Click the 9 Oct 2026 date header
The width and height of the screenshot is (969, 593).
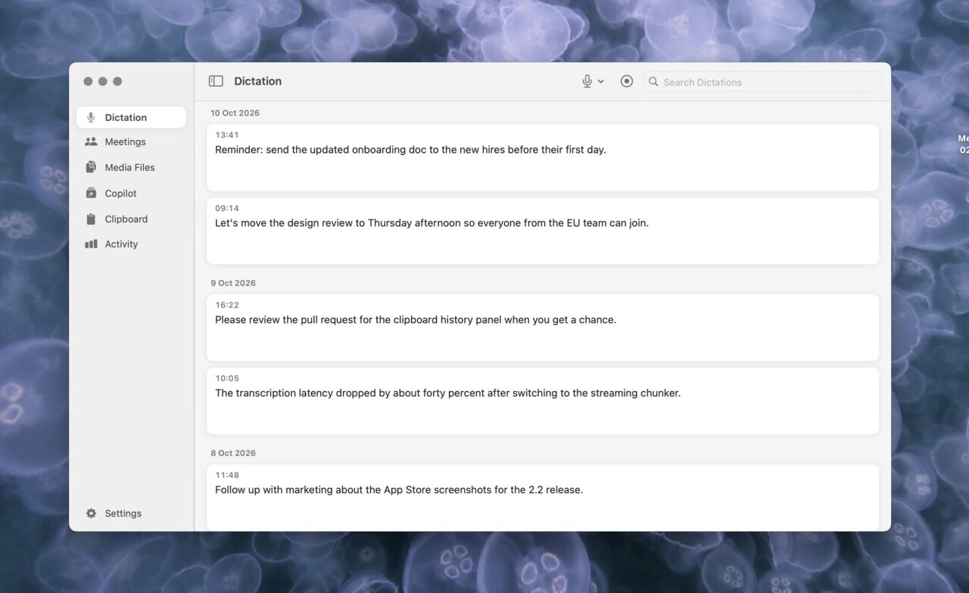233,283
